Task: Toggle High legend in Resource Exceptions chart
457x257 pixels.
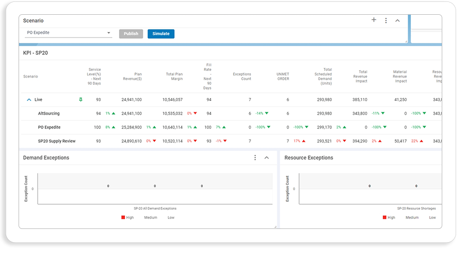Action: (x=389, y=217)
